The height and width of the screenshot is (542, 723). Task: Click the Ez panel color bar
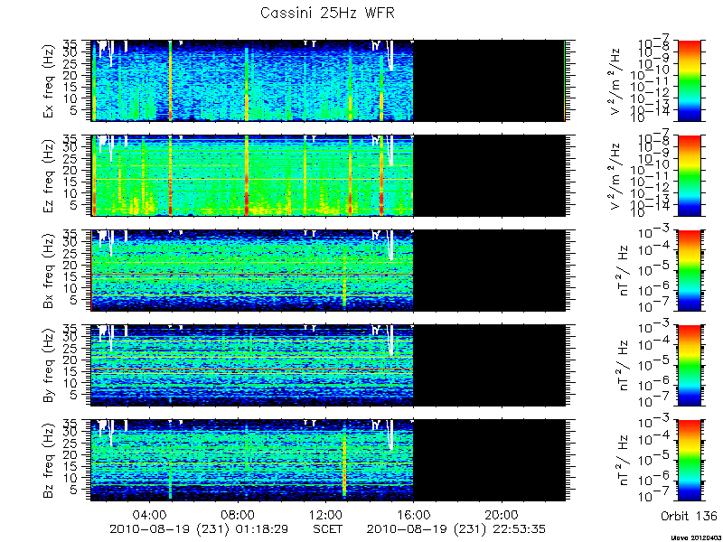(689, 175)
